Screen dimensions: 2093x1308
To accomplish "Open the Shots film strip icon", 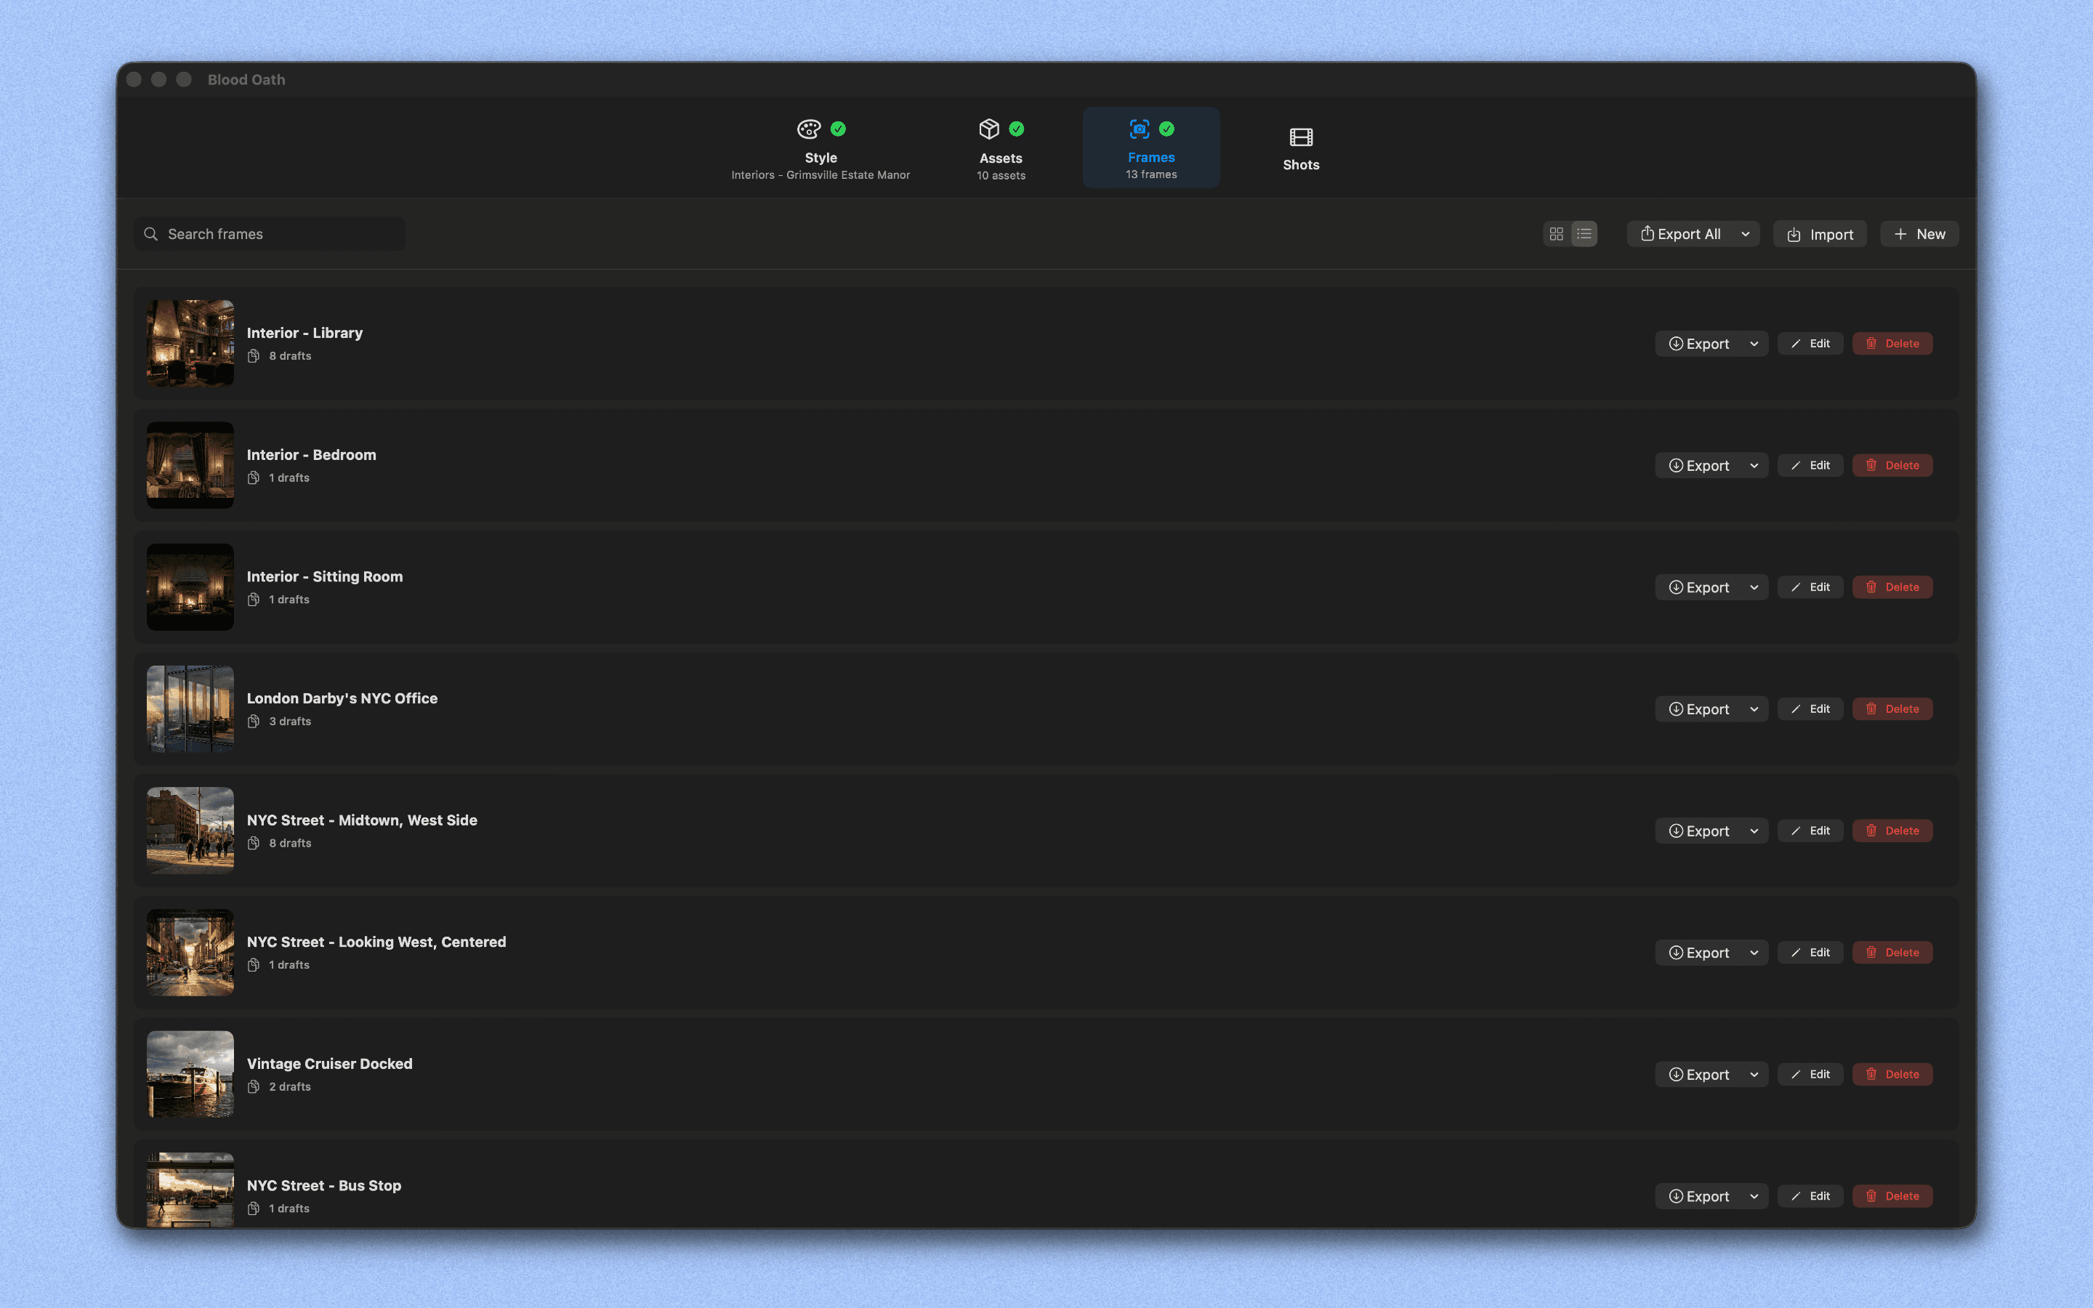I will [1300, 137].
